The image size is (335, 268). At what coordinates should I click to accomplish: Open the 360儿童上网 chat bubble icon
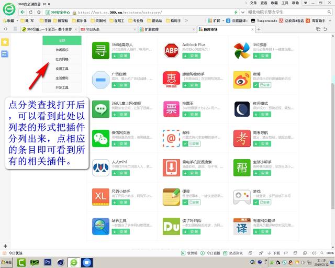(100, 109)
